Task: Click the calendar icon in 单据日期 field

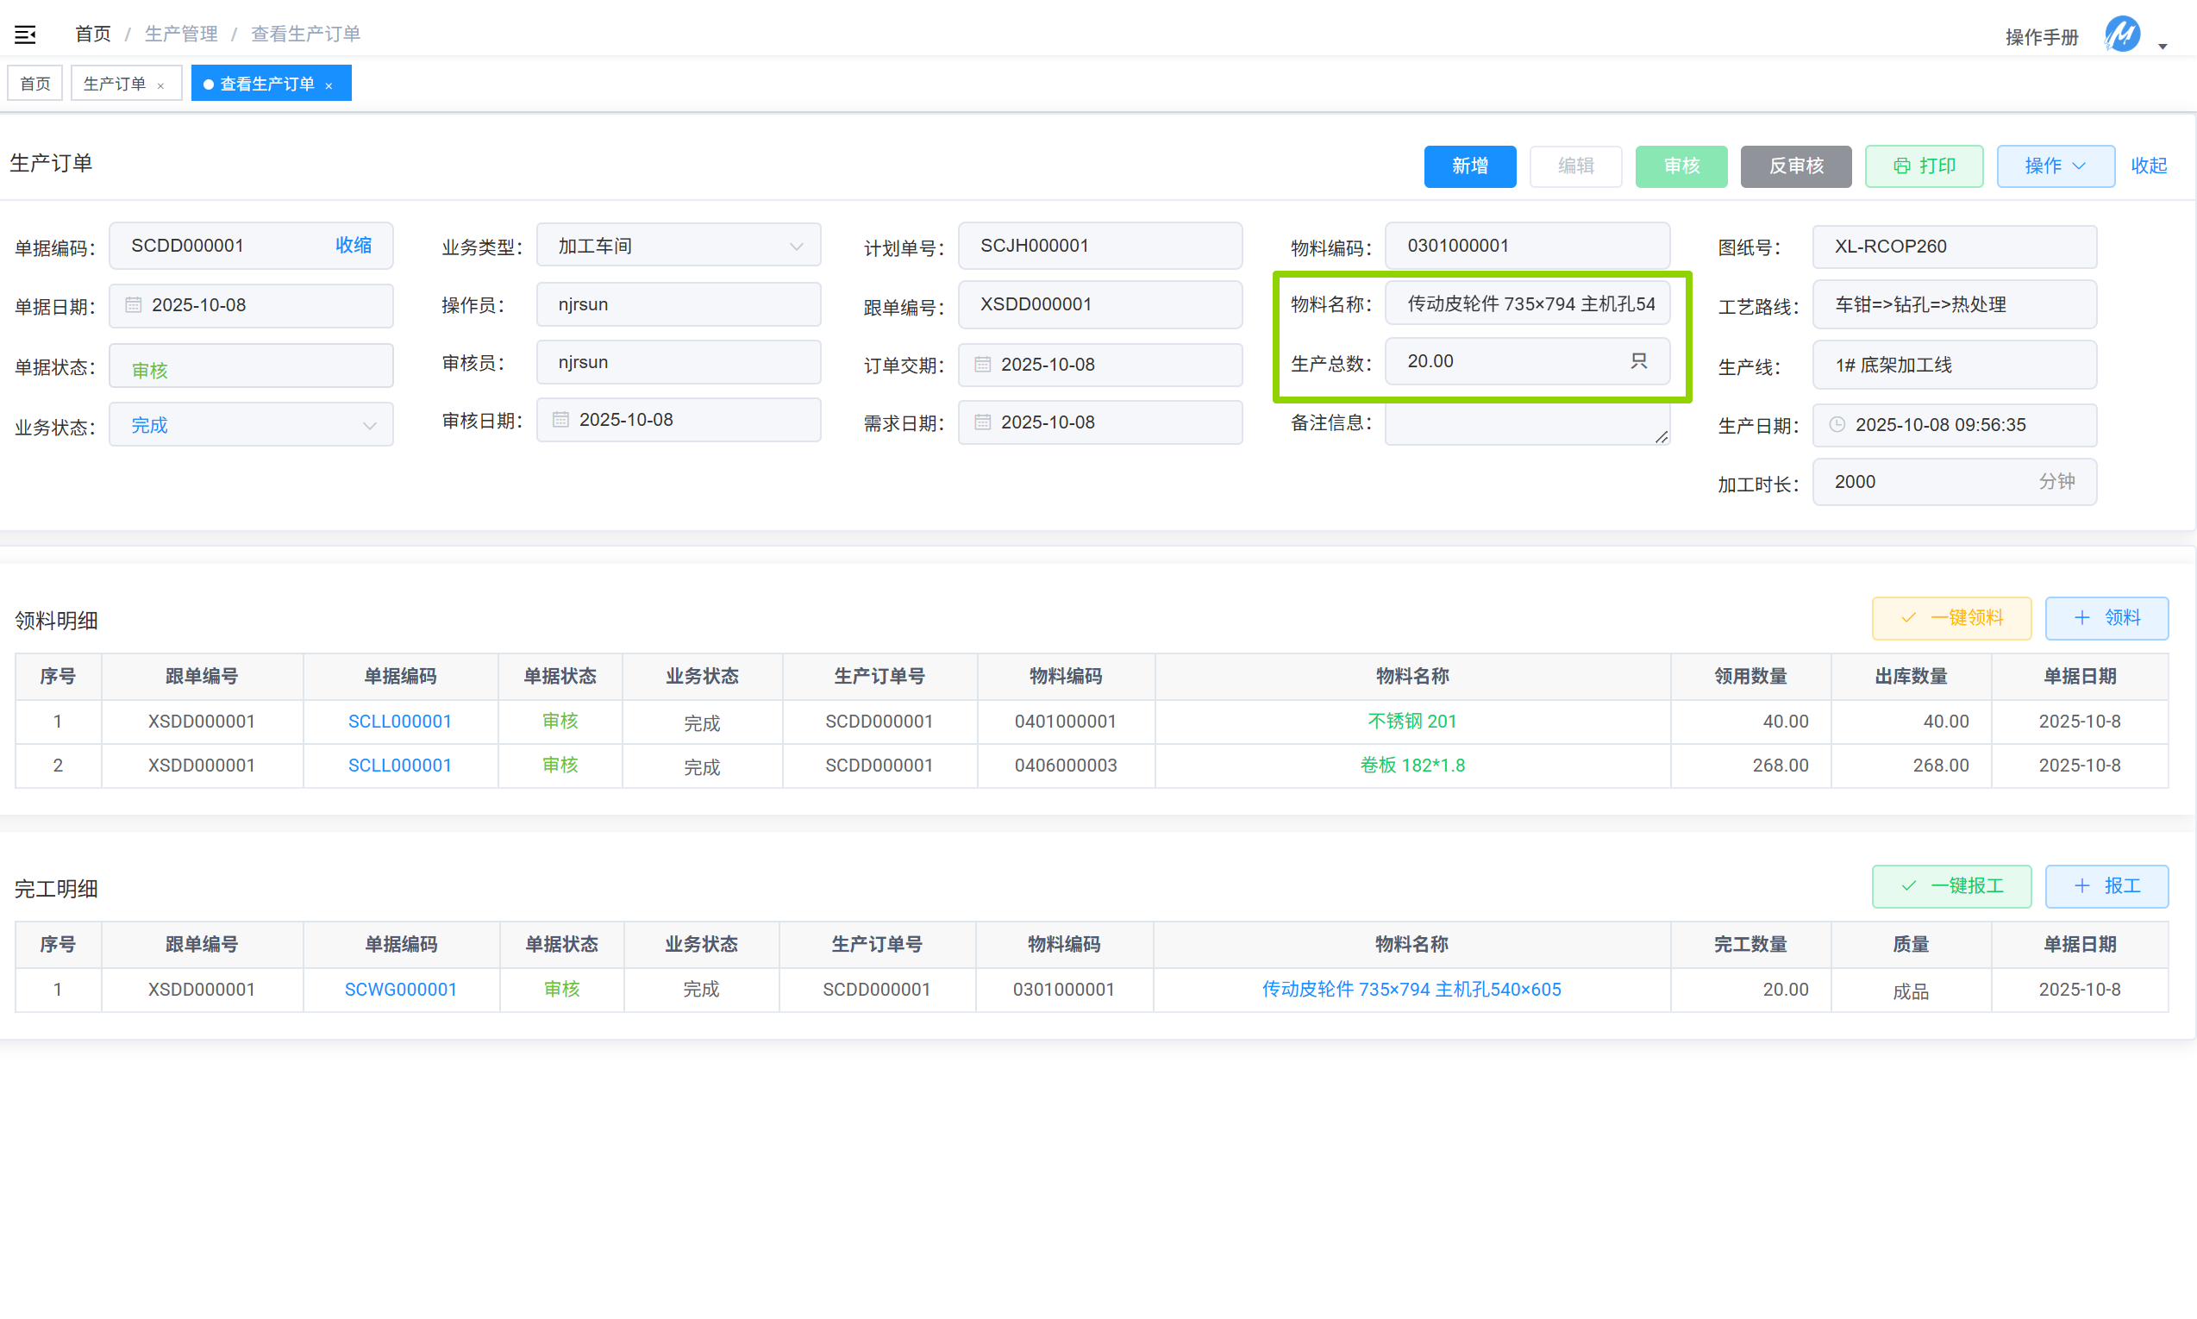Action: [x=134, y=305]
